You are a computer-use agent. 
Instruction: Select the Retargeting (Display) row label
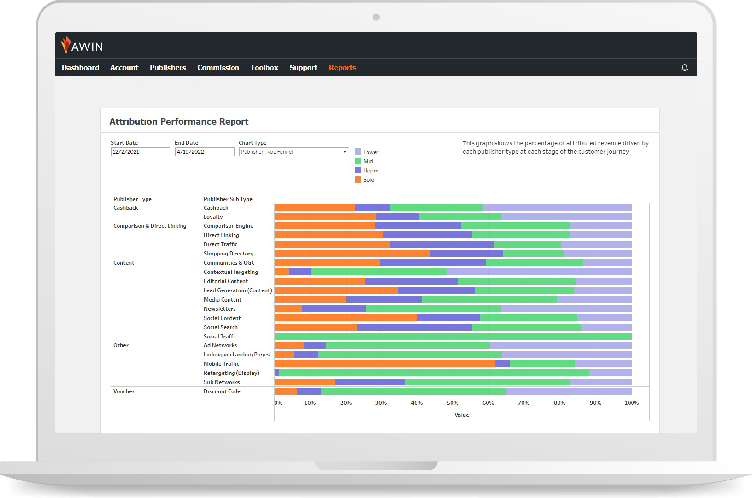coord(231,373)
